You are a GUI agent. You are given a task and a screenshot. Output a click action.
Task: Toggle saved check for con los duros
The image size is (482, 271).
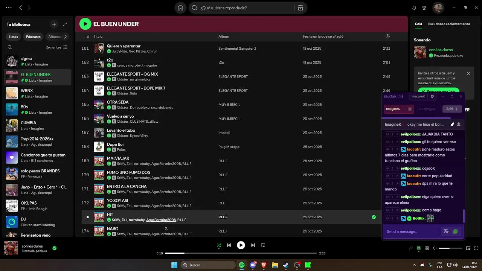tap(55, 248)
